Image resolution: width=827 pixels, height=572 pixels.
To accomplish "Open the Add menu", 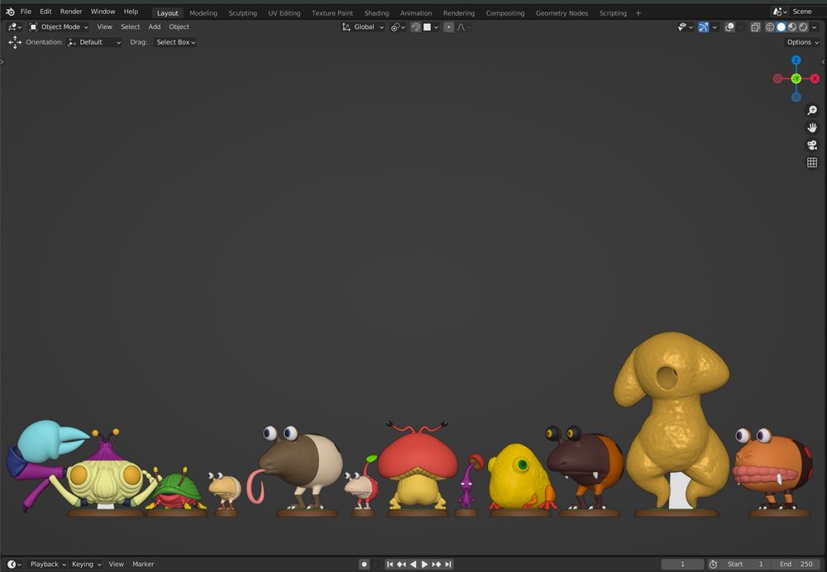I will 154,27.
